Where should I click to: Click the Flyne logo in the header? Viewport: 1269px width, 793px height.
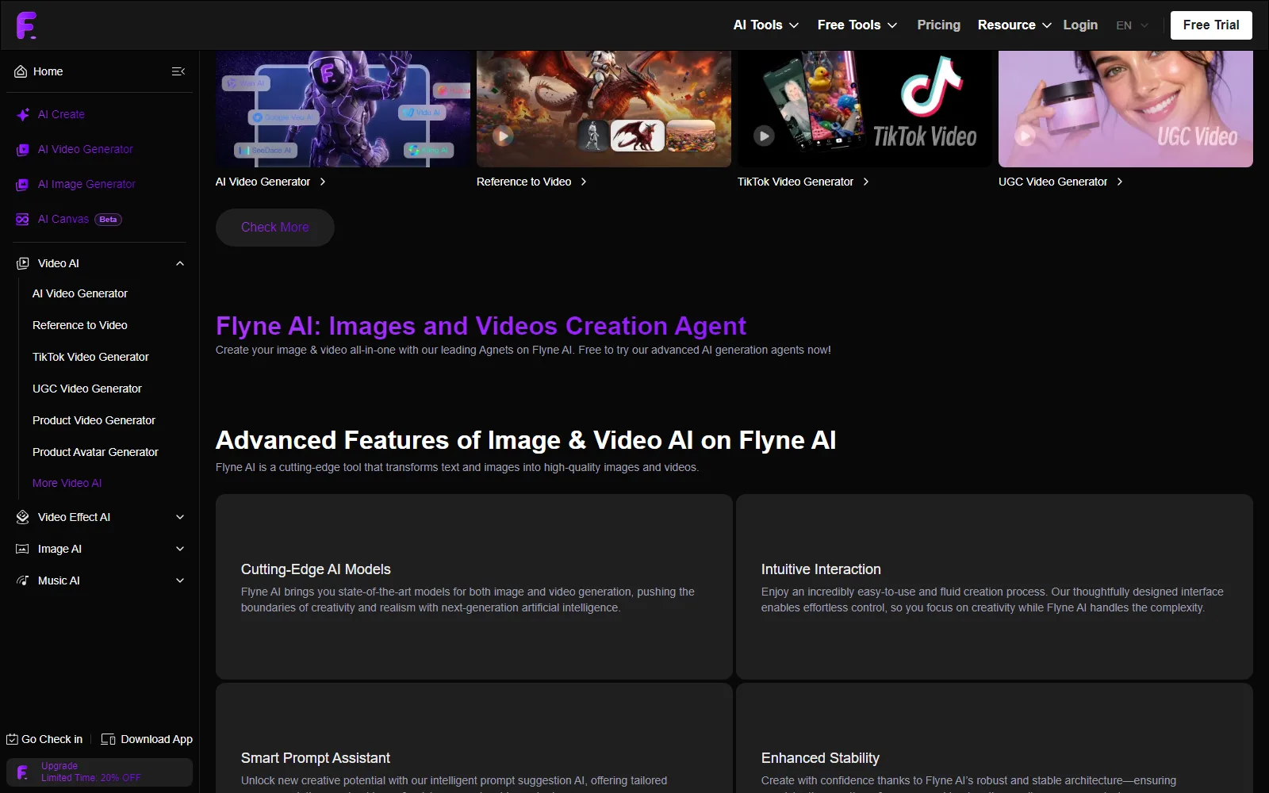click(x=26, y=25)
